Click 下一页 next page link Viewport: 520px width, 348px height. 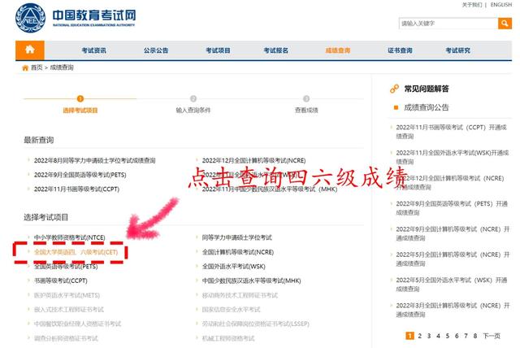coord(492,336)
